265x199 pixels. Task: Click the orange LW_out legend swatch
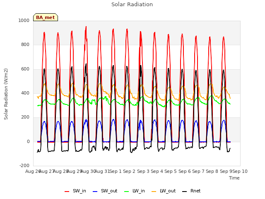[x=154, y=192]
